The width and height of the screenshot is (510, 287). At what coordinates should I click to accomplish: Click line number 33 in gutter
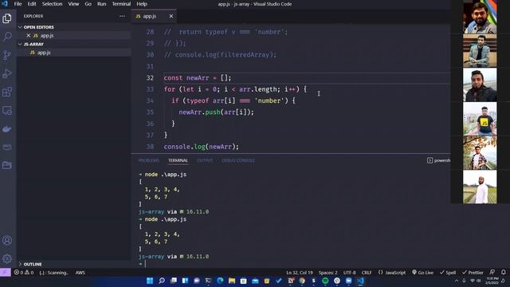(150, 89)
